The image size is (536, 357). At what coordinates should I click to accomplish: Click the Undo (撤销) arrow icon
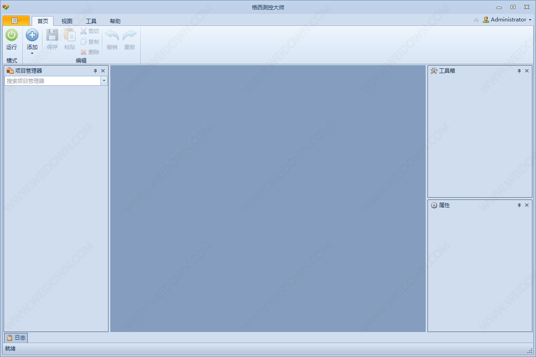tap(112, 35)
